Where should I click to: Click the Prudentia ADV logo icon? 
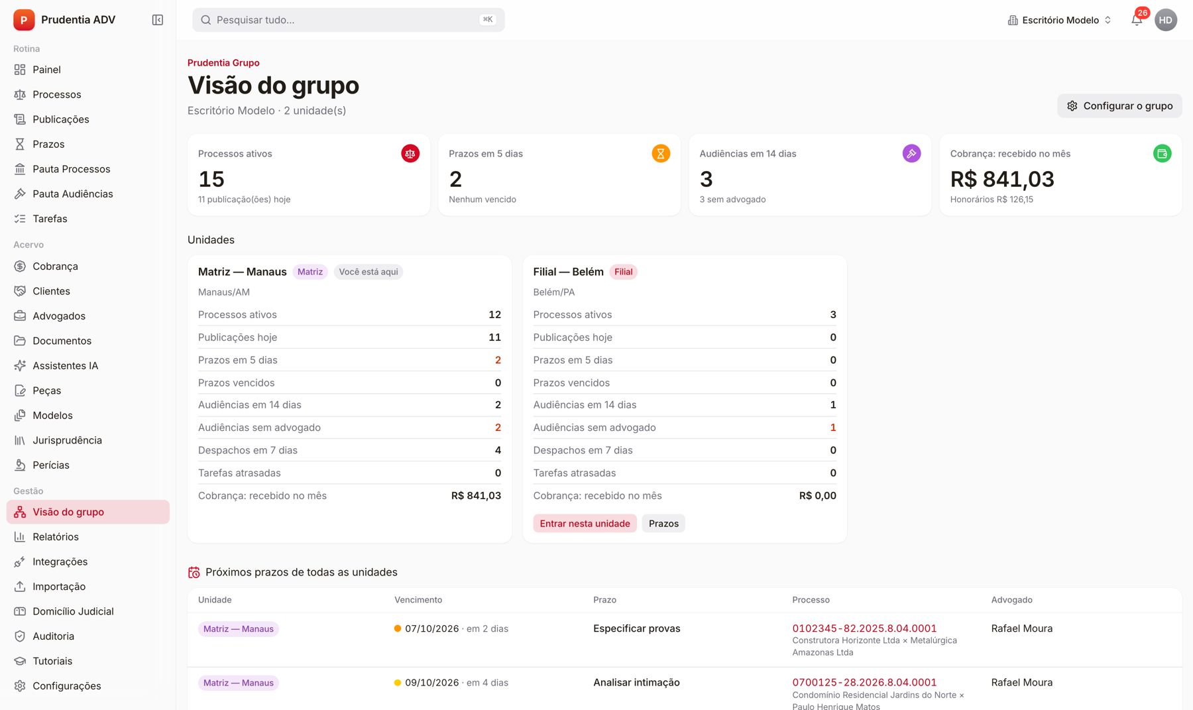24,20
